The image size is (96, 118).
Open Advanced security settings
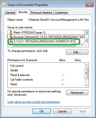point(77,93)
